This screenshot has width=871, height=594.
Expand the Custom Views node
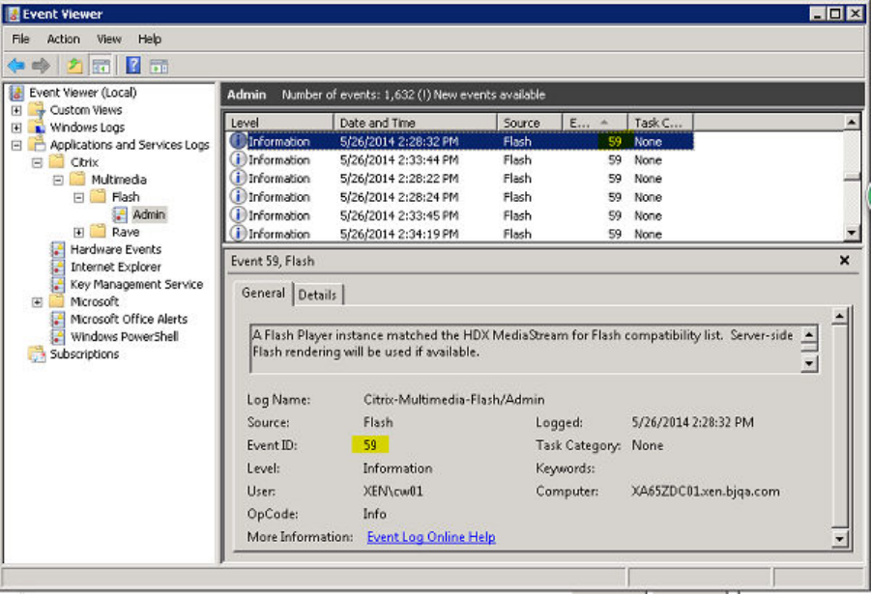click(16, 110)
